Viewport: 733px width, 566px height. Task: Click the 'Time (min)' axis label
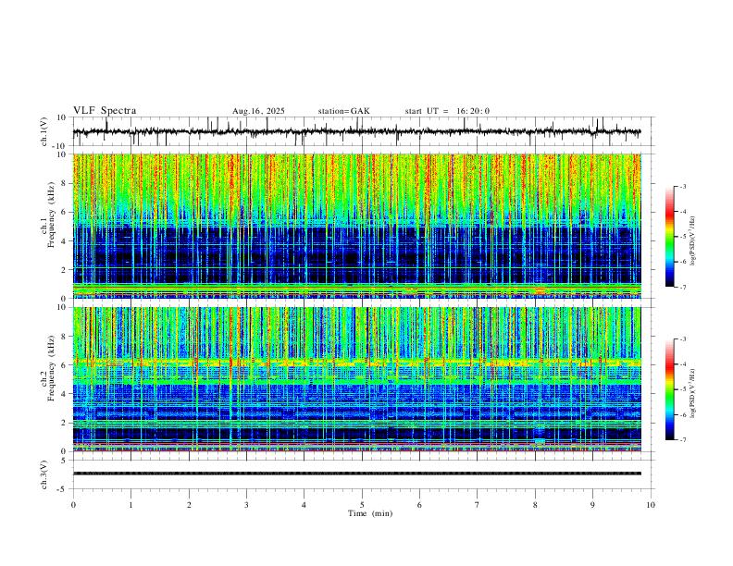pyautogui.click(x=370, y=513)
